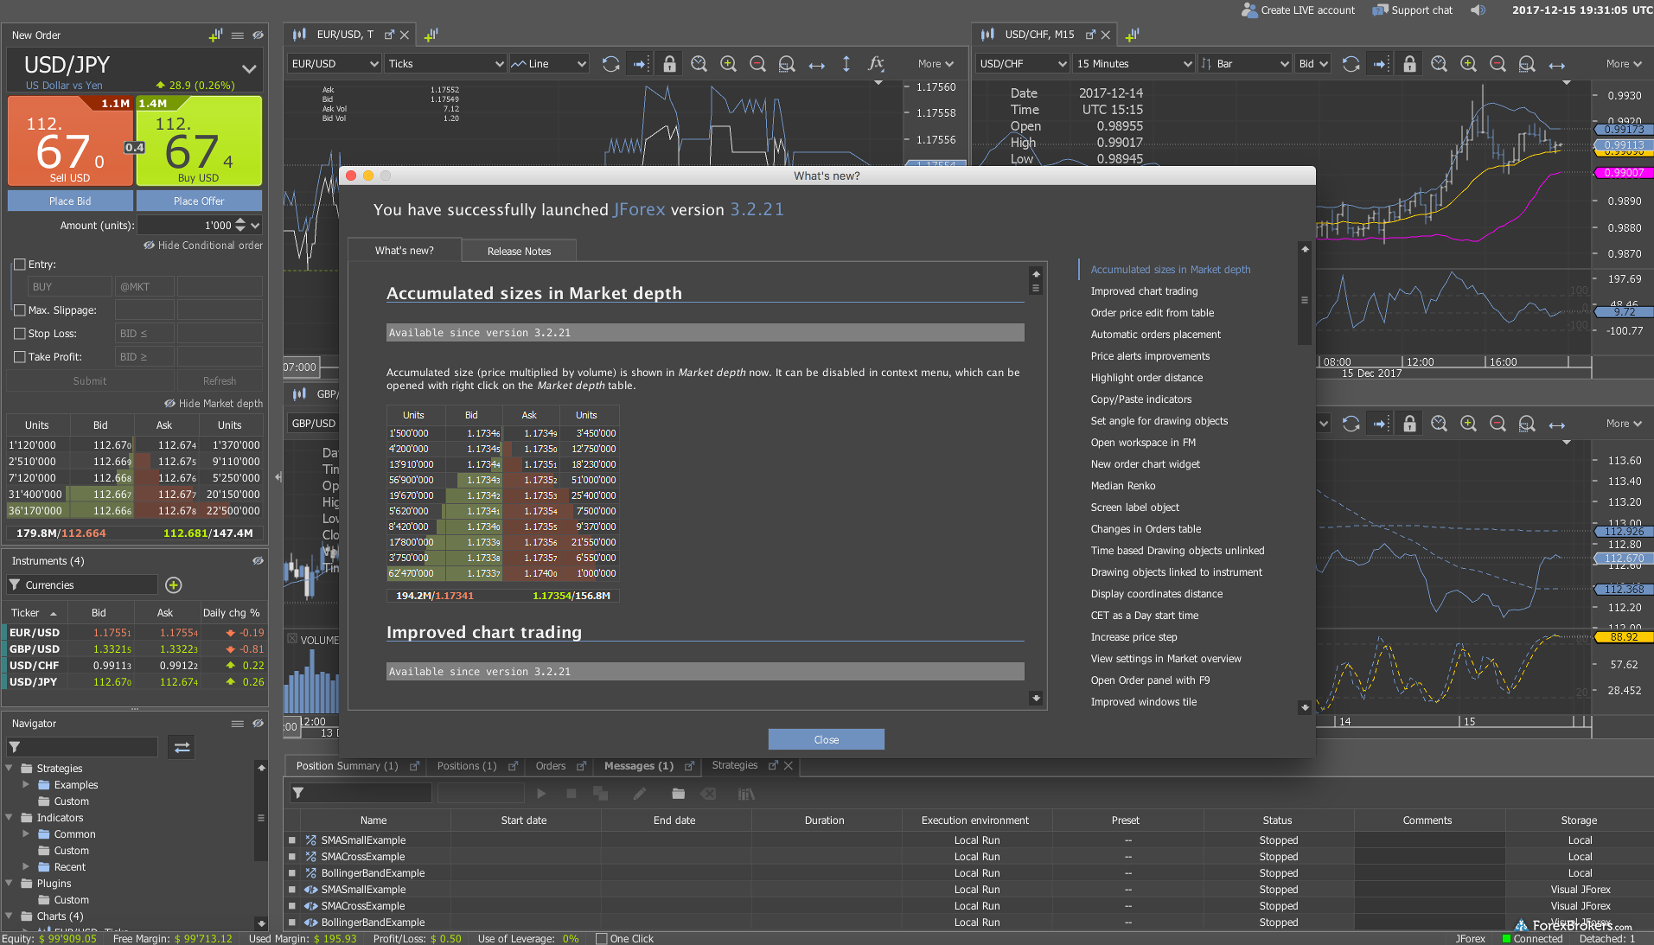Open the Messages (1) tab
Image resolution: width=1654 pixels, height=945 pixels.
tap(639, 766)
